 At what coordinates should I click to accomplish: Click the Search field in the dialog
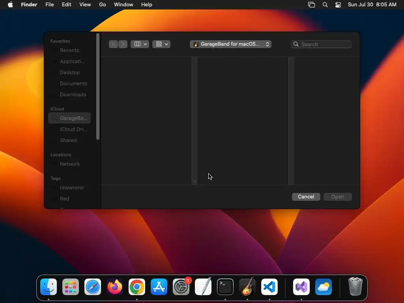[x=321, y=44]
